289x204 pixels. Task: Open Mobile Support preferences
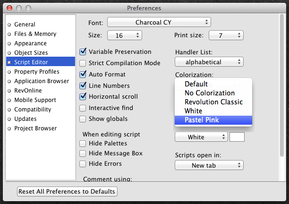click(x=35, y=100)
